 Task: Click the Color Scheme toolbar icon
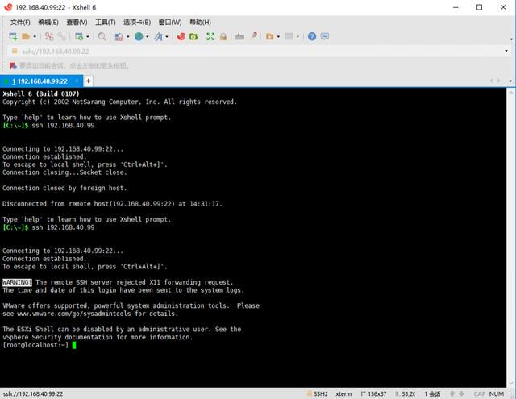pyautogui.click(x=119, y=36)
